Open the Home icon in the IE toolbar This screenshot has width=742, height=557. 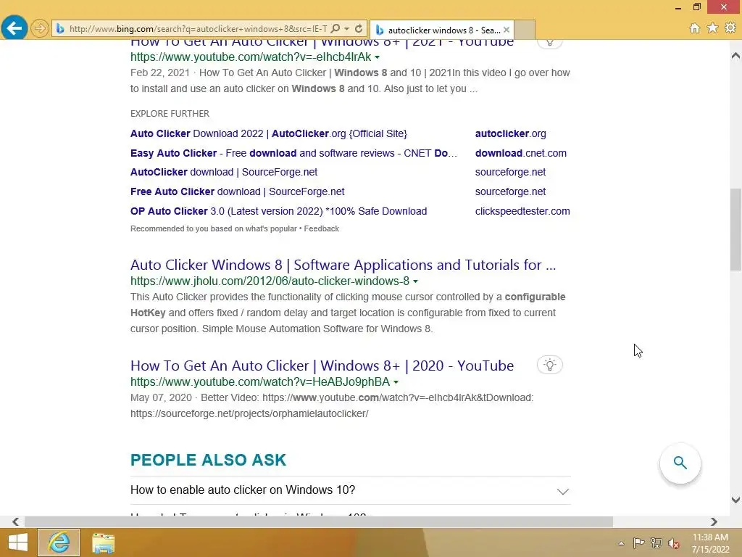[x=695, y=28]
